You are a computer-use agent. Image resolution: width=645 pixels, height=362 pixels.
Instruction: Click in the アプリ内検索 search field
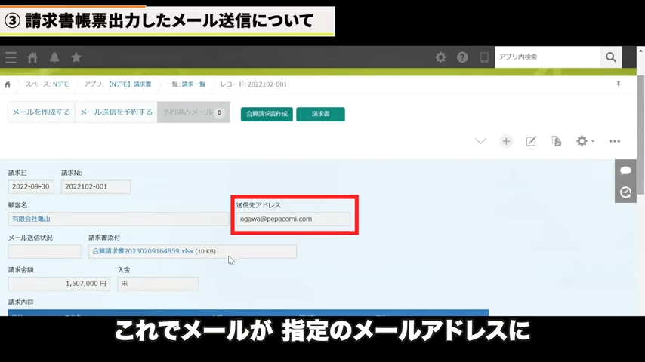pyautogui.click(x=548, y=57)
